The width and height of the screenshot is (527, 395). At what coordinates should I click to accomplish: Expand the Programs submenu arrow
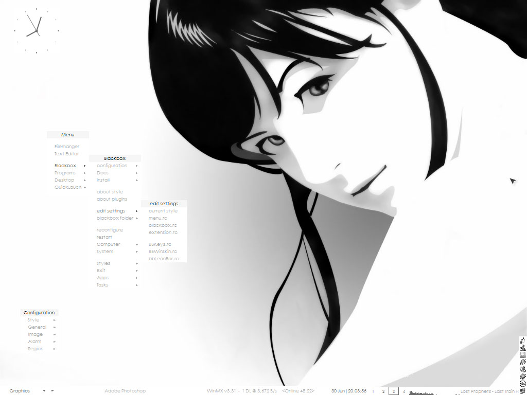click(85, 173)
